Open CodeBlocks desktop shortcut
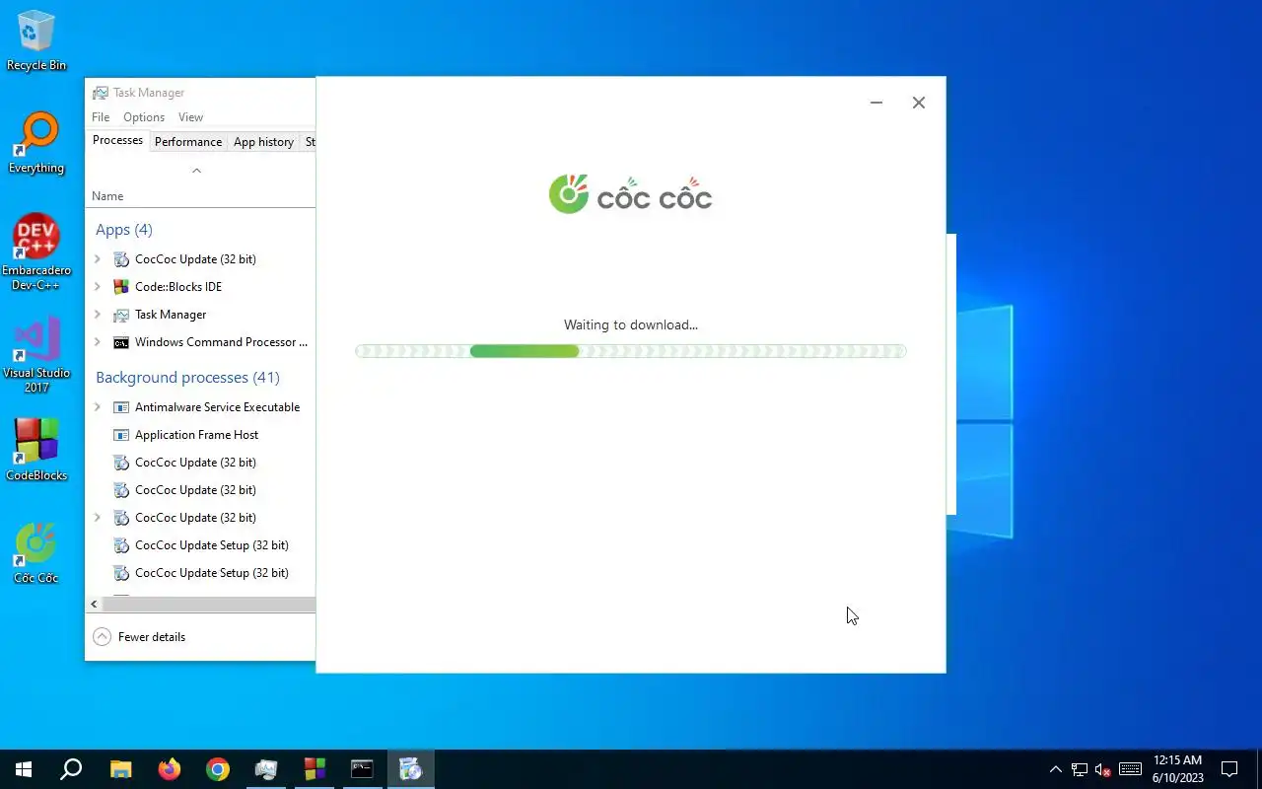This screenshot has width=1262, height=789. [36, 450]
